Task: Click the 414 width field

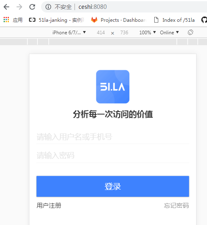Action: 101,33
